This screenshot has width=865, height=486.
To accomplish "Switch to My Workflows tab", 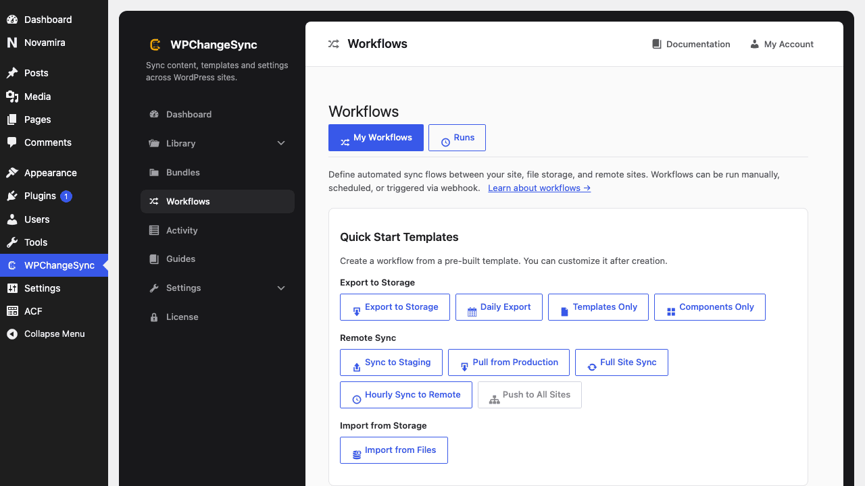I will pos(376,138).
